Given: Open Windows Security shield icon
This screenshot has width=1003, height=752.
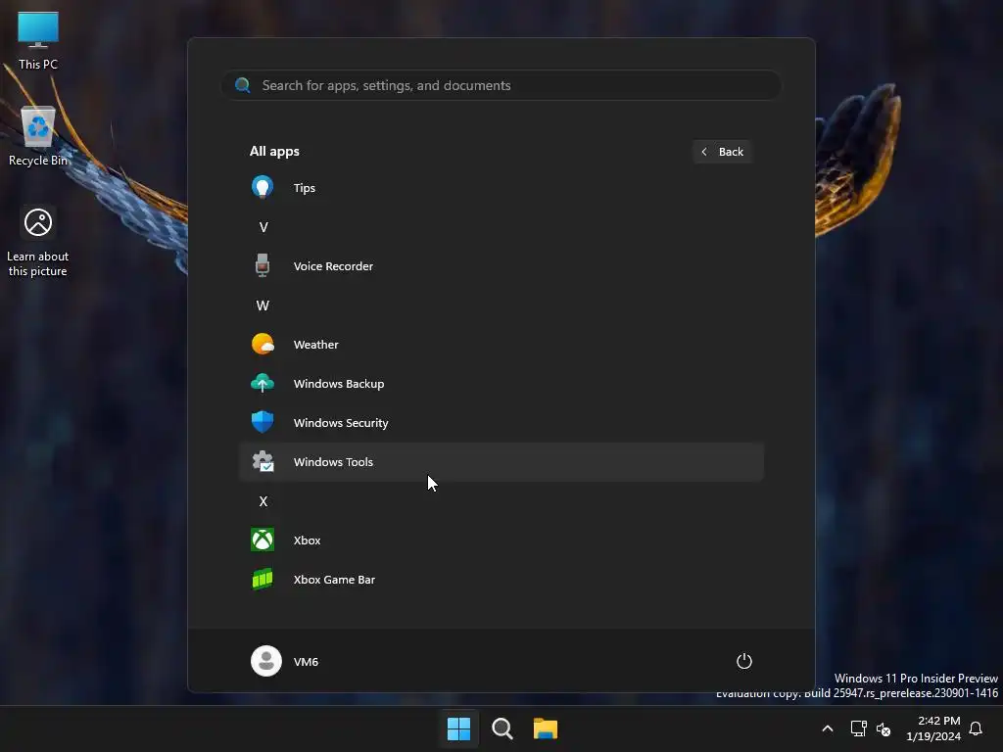Looking at the screenshot, I should pyautogui.click(x=263, y=422).
